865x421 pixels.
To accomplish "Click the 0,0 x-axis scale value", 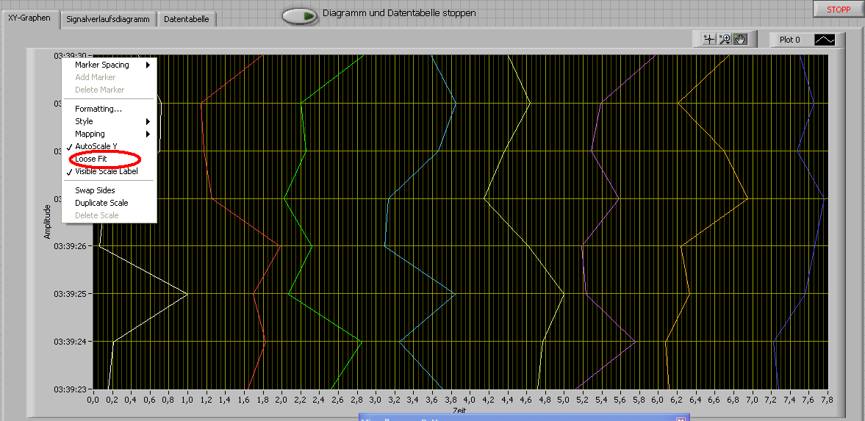I will coord(93,400).
